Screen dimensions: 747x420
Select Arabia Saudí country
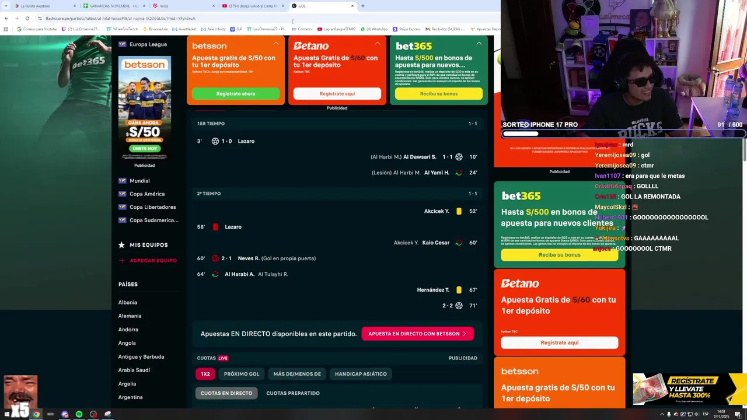(134, 370)
